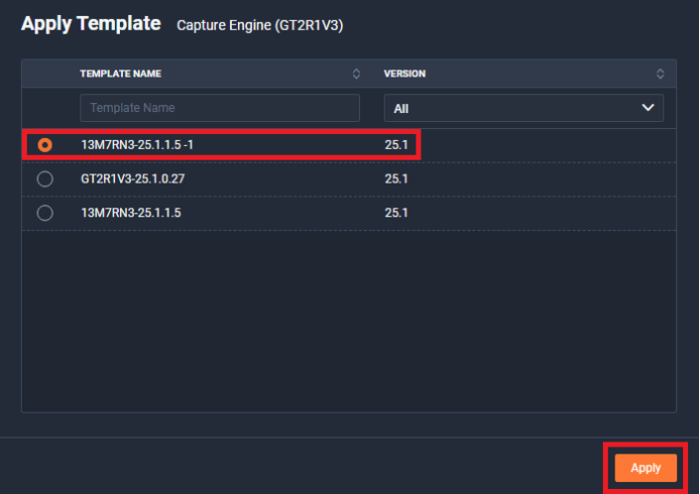Choose the GT2R1V3-25.1.0.27 radio button

click(45, 179)
